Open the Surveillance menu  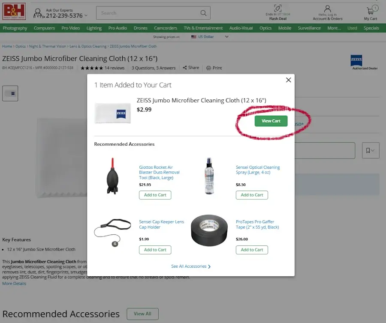(x=309, y=28)
